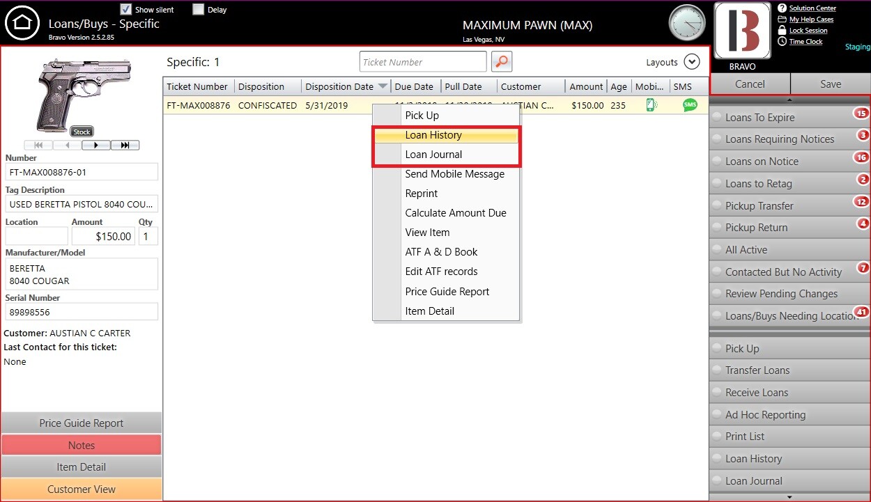Enable the Delay checkbox

[199, 9]
